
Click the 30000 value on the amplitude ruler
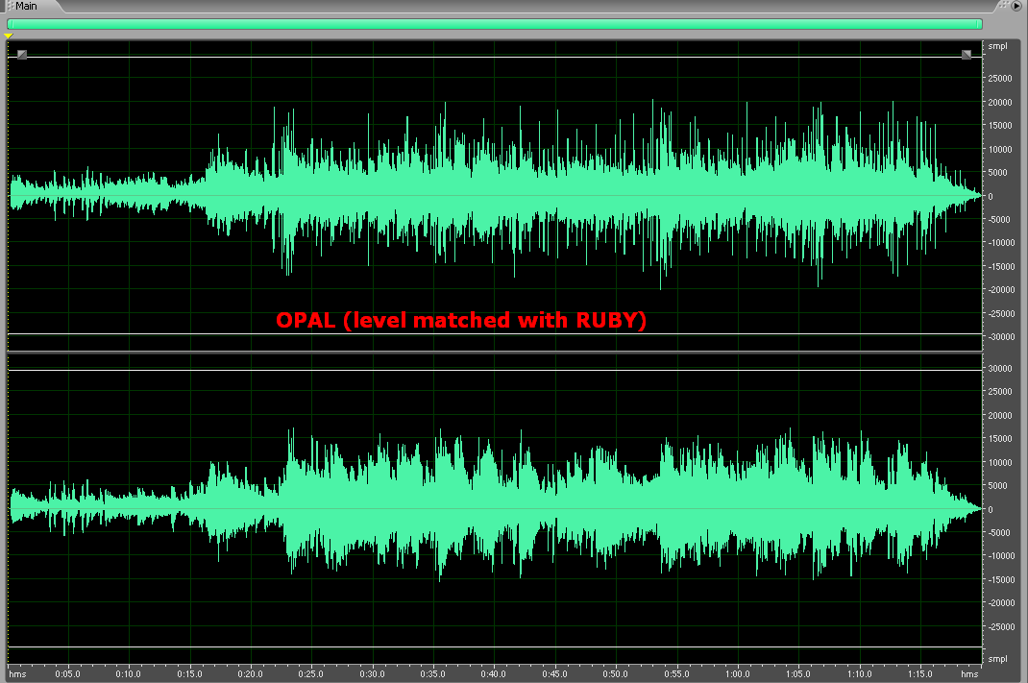click(x=1000, y=368)
